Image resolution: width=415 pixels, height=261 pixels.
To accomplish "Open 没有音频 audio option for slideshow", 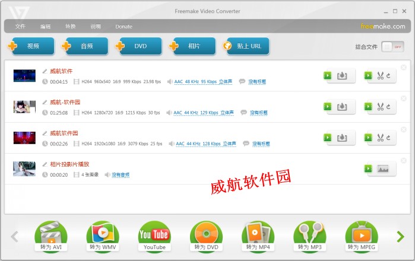I will click(x=121, y=174).
